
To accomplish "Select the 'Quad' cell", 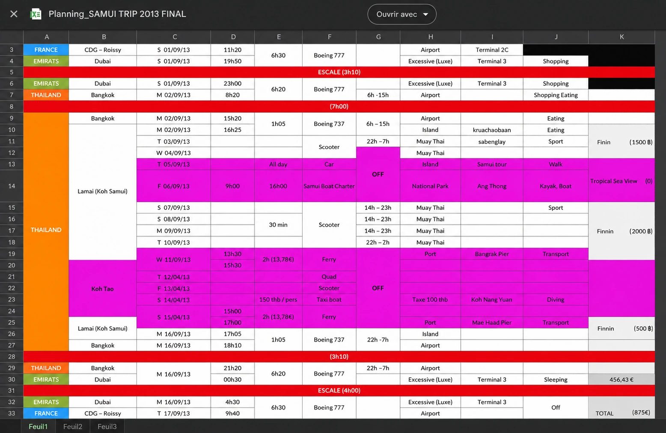I will (x=329, y=277).
